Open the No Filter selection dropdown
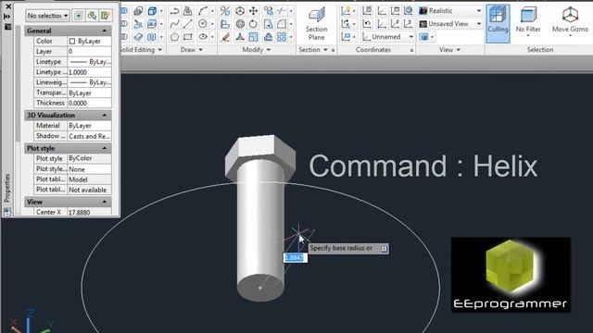593x333 pixels. point(527,23)
